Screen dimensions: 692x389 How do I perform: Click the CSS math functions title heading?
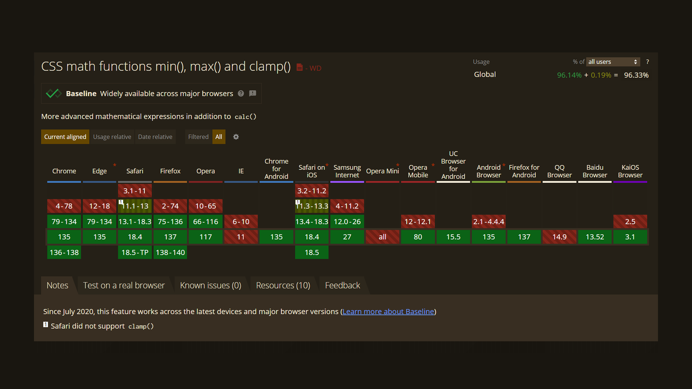(x=166, y=66)
